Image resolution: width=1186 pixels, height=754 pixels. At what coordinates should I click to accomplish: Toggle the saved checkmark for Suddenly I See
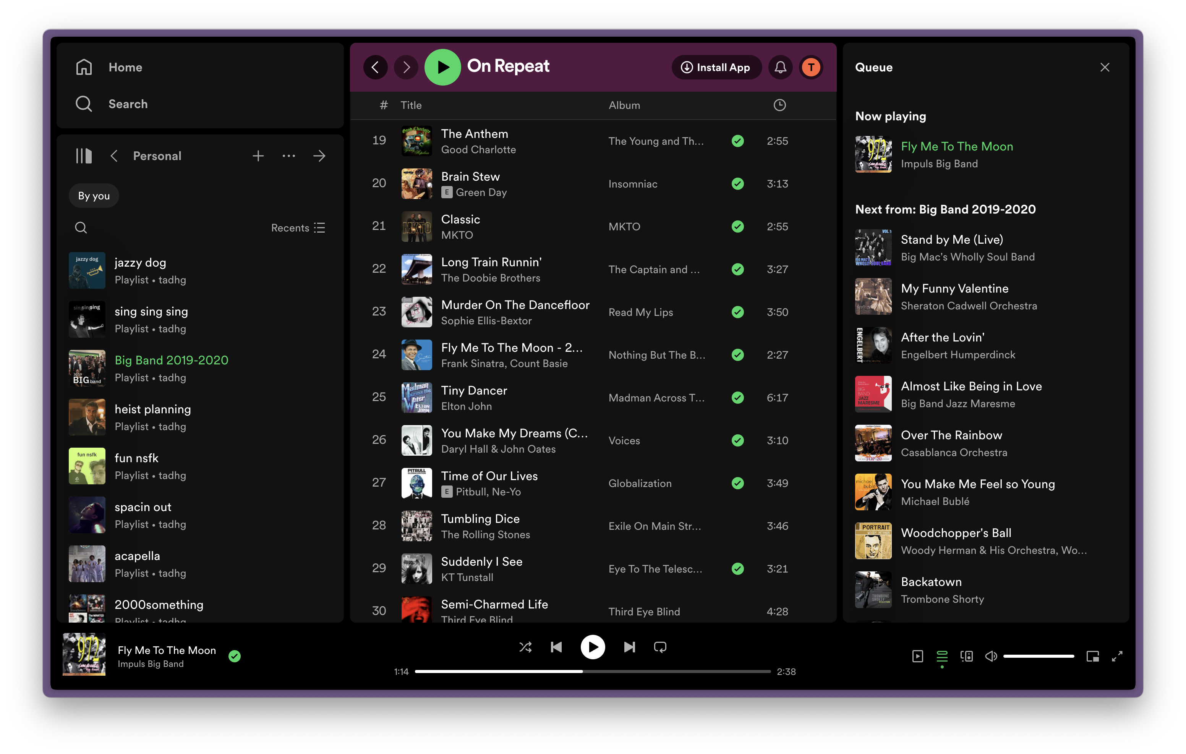tap(737, 569)
